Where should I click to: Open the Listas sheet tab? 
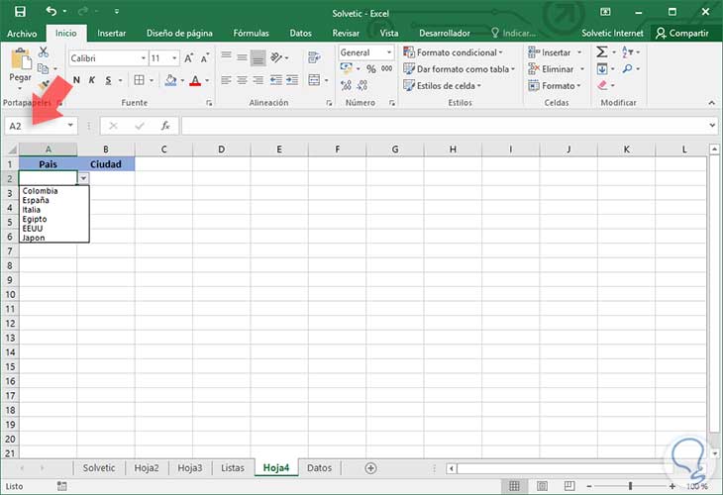pos(233,468)
